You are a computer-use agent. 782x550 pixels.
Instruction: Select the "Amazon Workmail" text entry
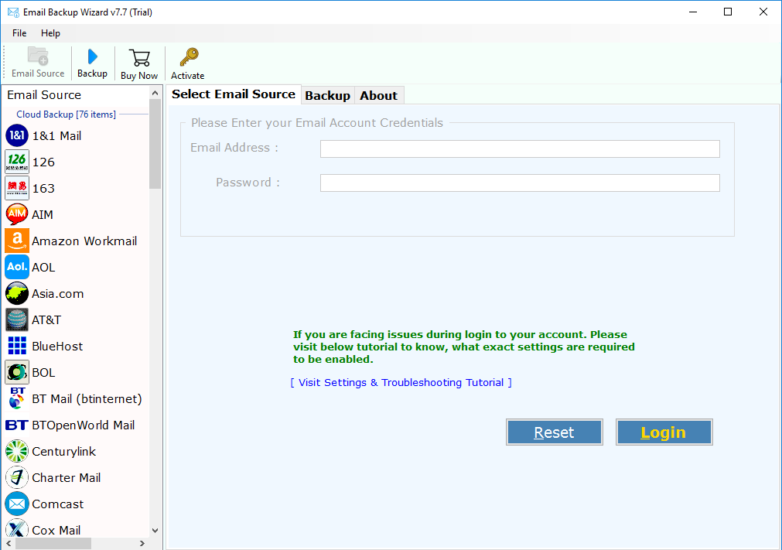84,241
